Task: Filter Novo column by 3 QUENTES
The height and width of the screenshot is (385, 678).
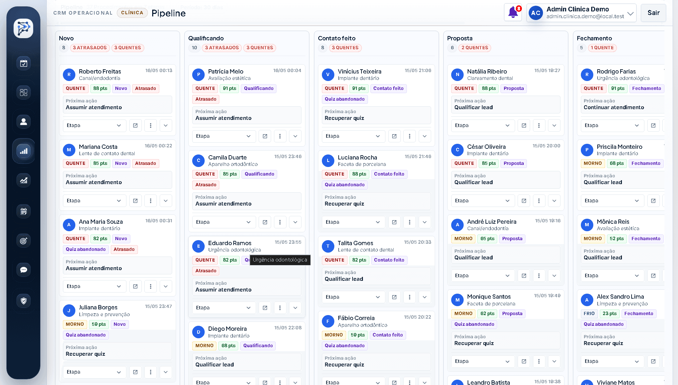Action: pyautogui.click(x=128, y=48)
